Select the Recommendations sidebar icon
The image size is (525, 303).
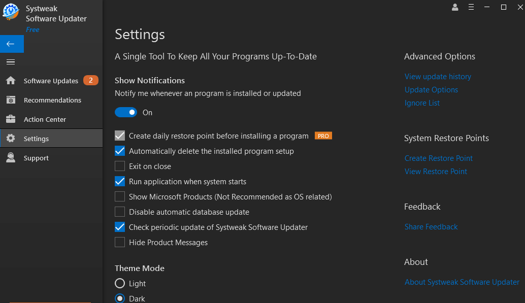click(11, 100)
